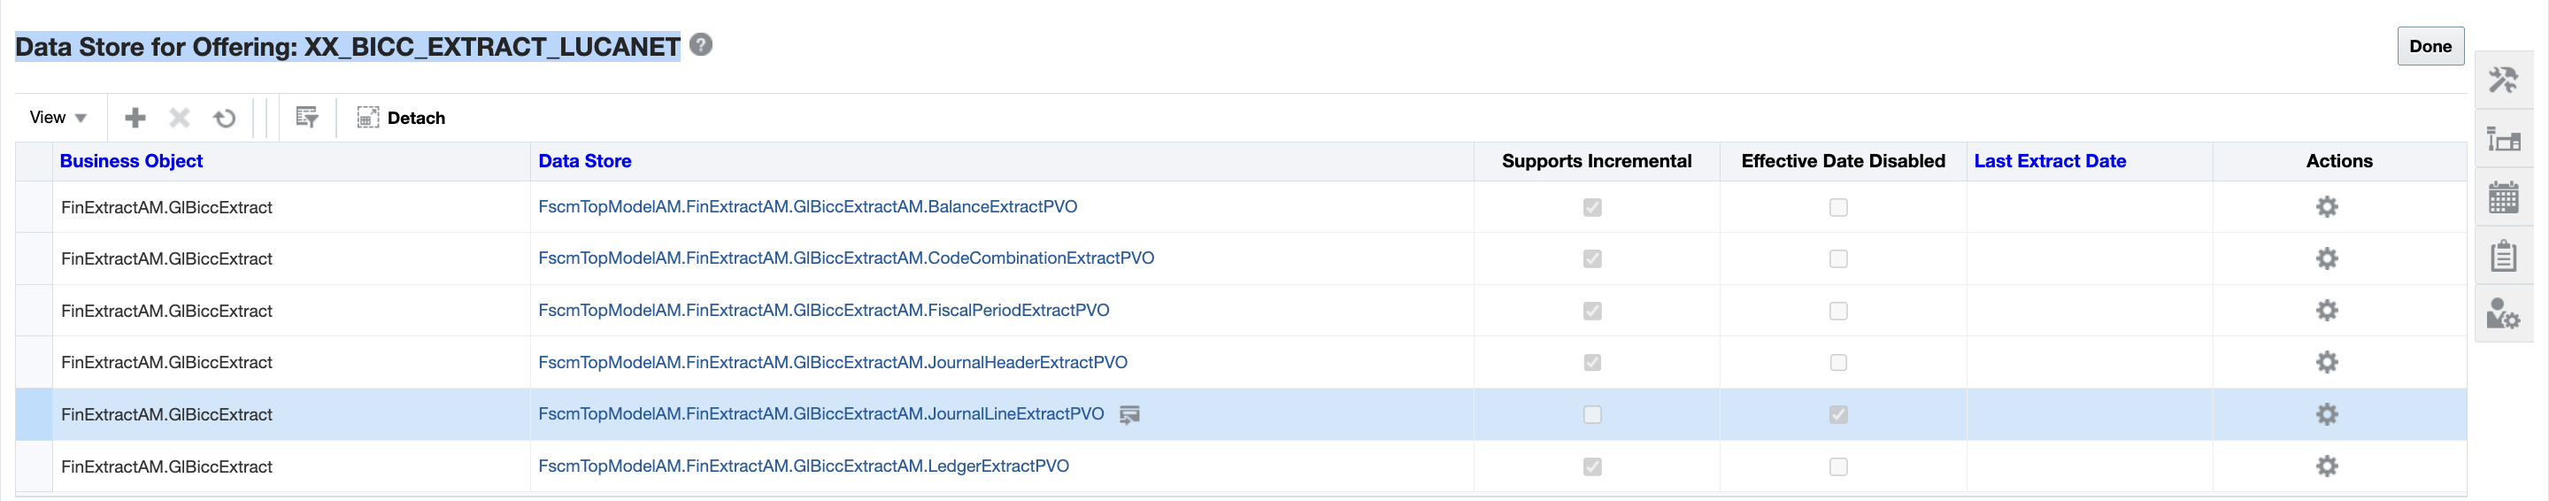Open the View dropdown menu

[x=58, y=118]
